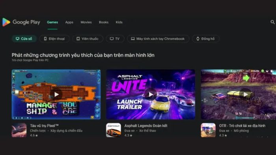Play the Tàu vũ trụ Pixel trailer video
The image size is (276, 155).
click(56, 94)
